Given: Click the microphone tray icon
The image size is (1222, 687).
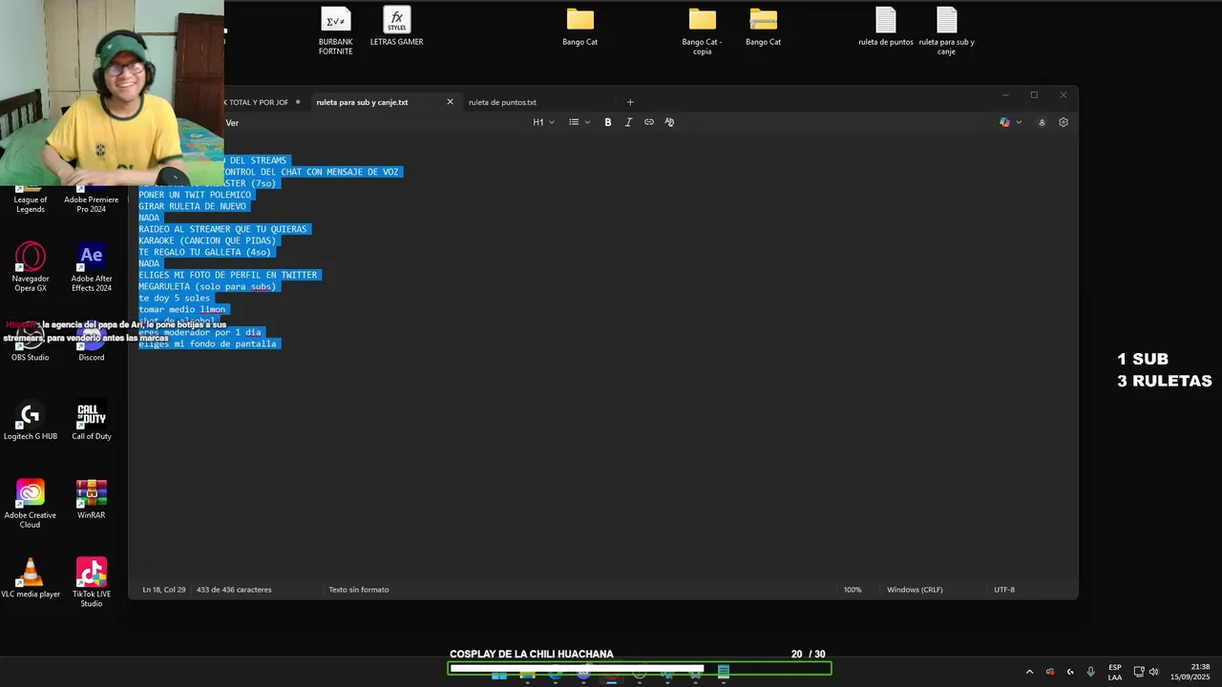Looking at the screenshot, I should click(1090, 672).
